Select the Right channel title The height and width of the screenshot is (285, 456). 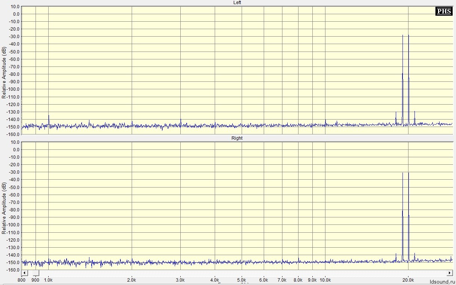pos(237,138)
